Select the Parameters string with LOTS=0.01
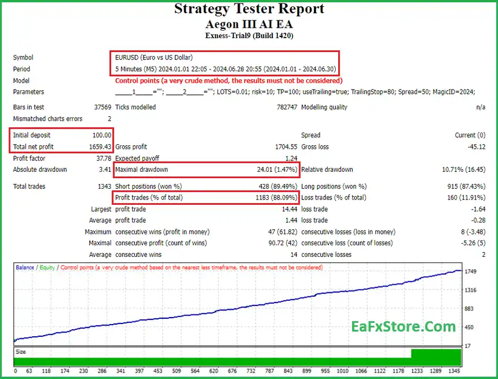This screenshot has width=498, height=379. coord(295,92)
